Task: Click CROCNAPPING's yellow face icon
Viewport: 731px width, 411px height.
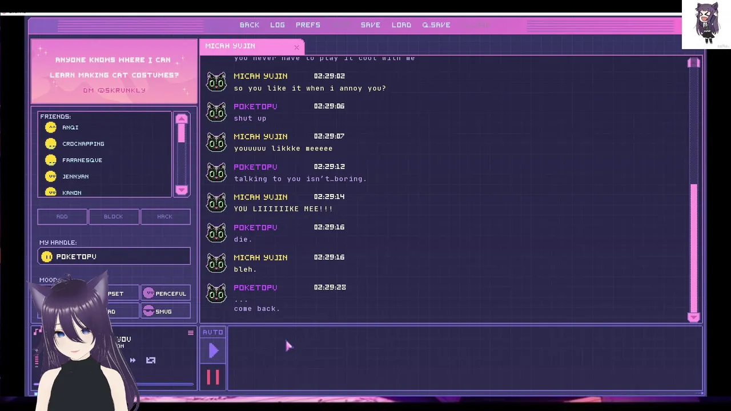Action: pos(51,144)
